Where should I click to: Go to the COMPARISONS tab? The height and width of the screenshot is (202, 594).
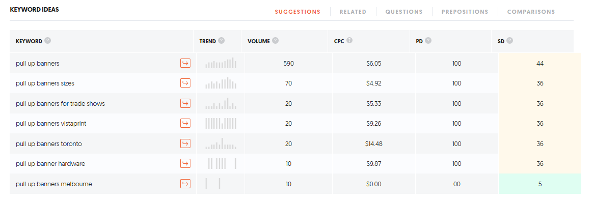[x=531, y=12]
